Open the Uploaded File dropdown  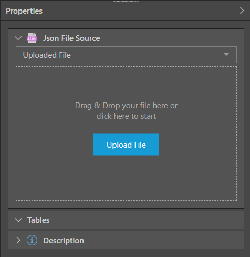[126, 55]
